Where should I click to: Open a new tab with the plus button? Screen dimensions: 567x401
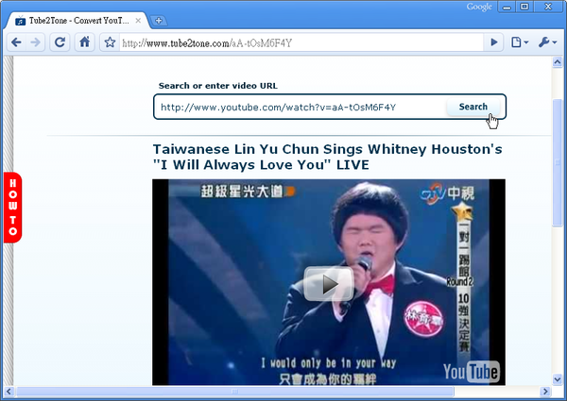pyautogui.click(x=159, y=21)
